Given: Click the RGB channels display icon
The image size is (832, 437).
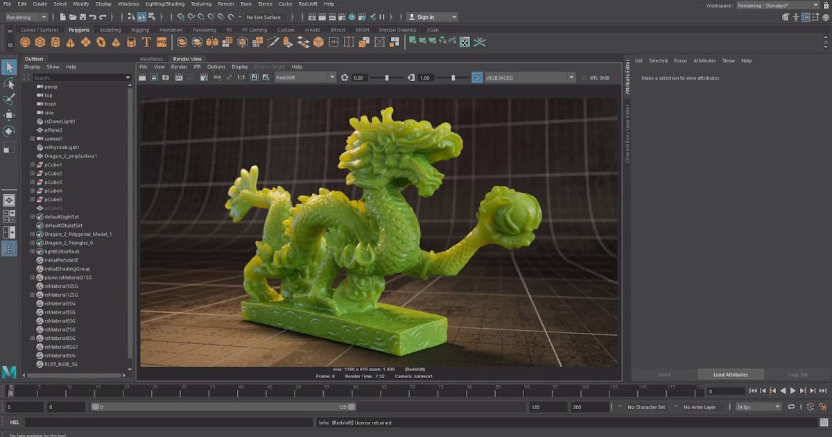Looking at the screenshot, I should pos(216,78).
